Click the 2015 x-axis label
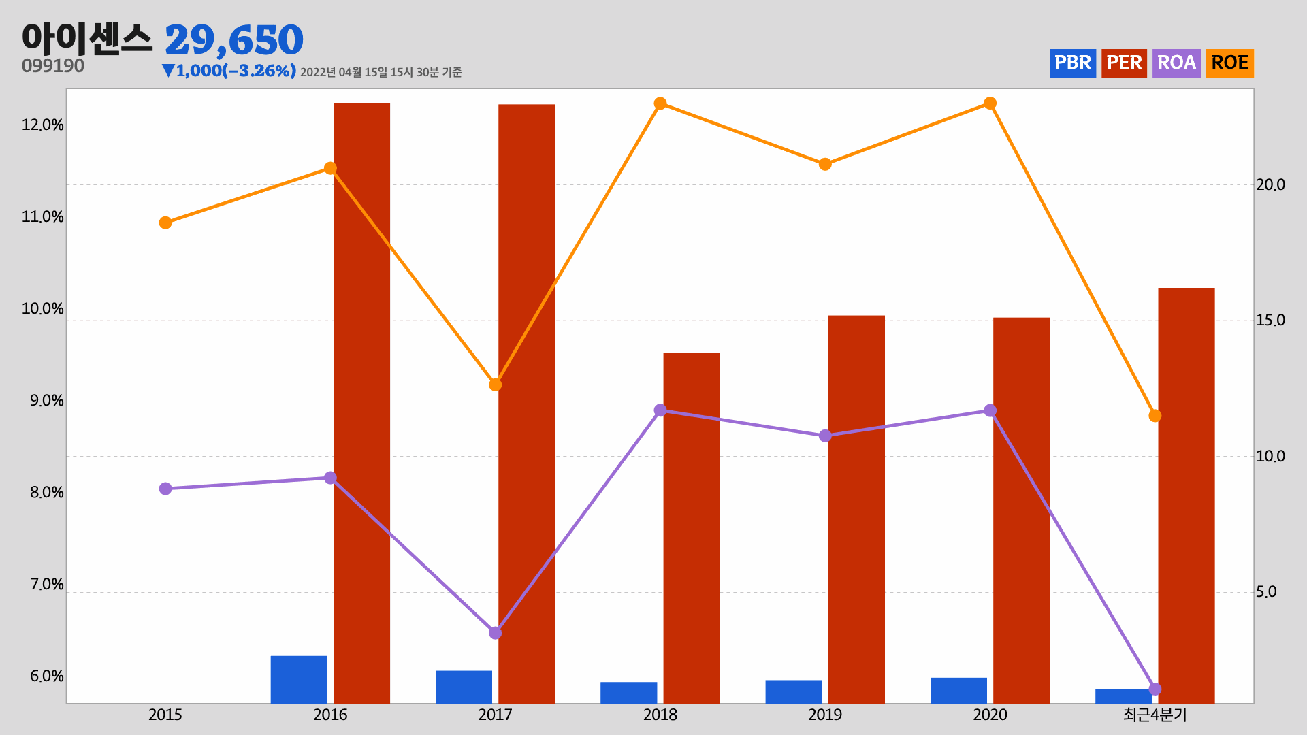 (x=165, y=715)
